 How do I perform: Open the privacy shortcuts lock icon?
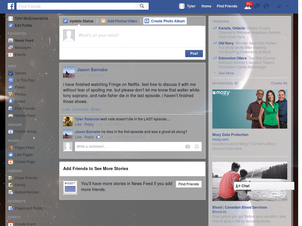tap(280, 6)
